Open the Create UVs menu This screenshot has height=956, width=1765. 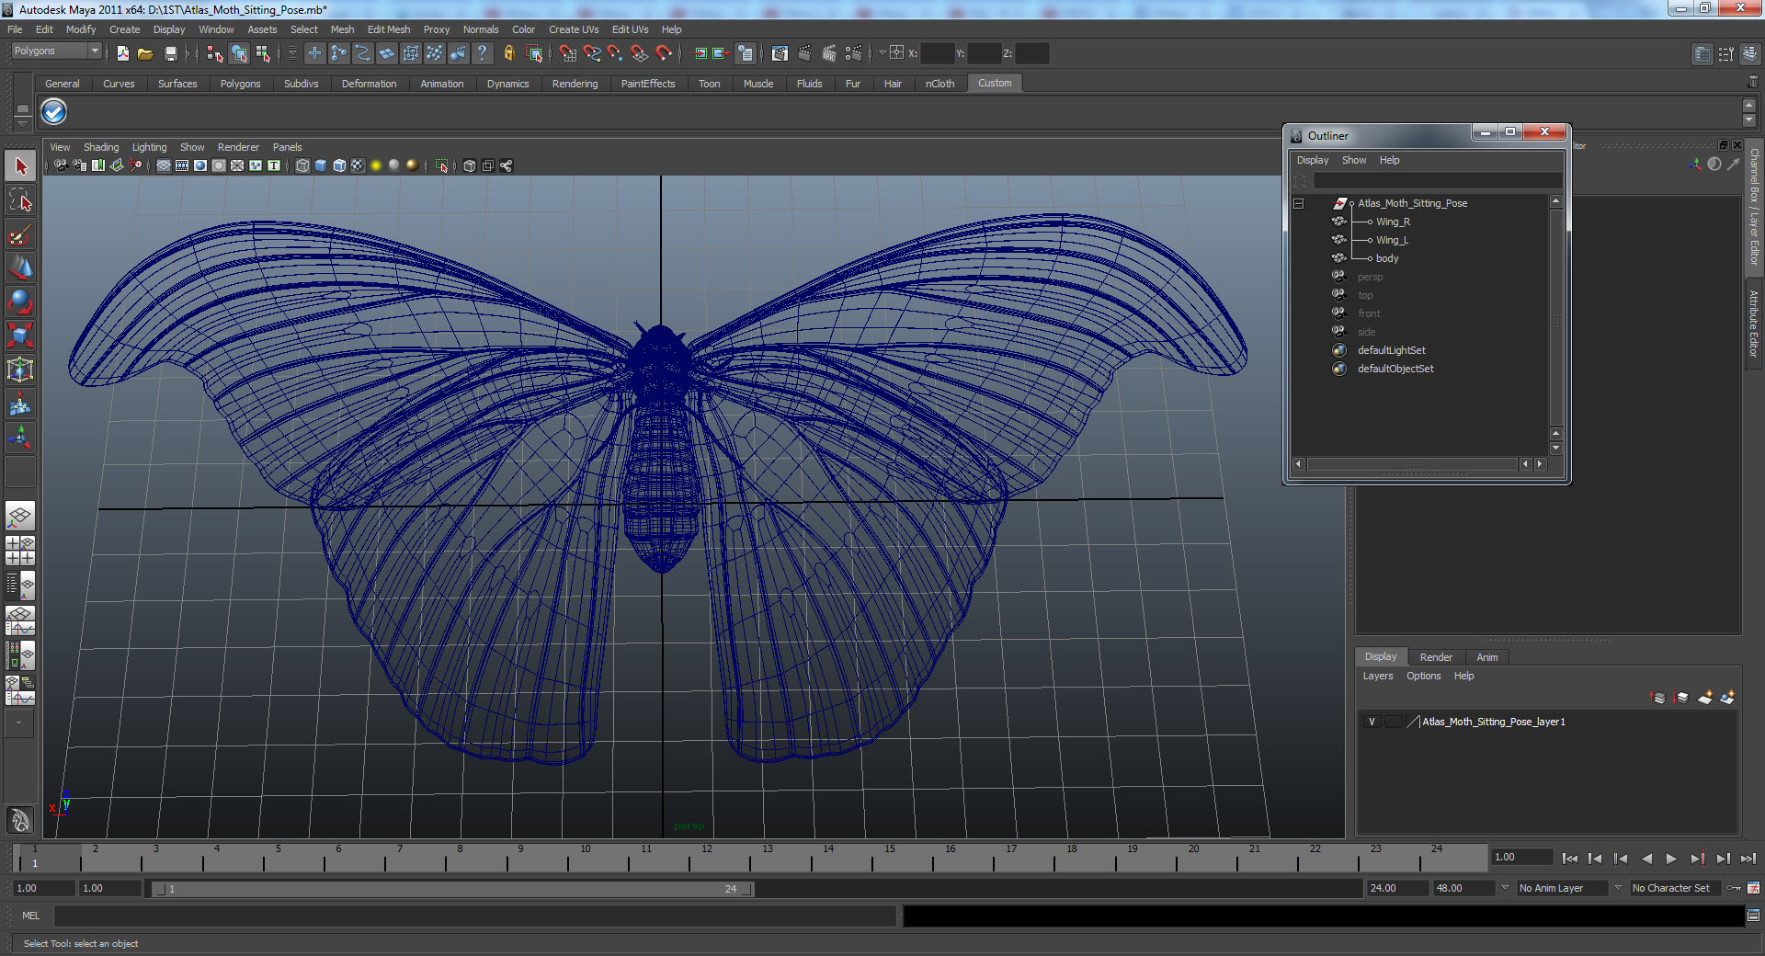pos(574,29)
